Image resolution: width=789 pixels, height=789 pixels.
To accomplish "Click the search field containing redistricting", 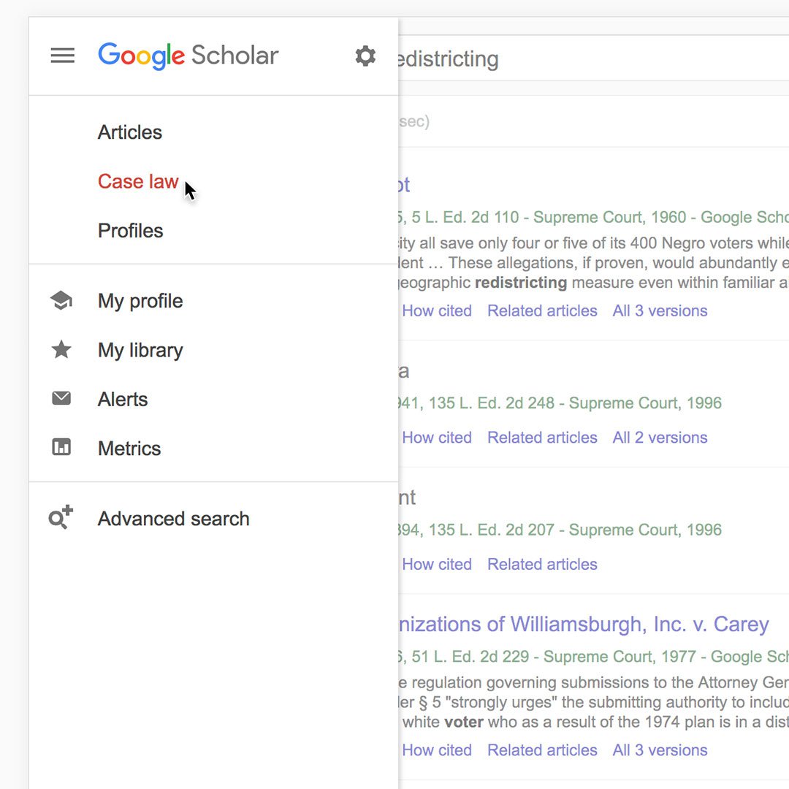I will (x=594, y=58).
